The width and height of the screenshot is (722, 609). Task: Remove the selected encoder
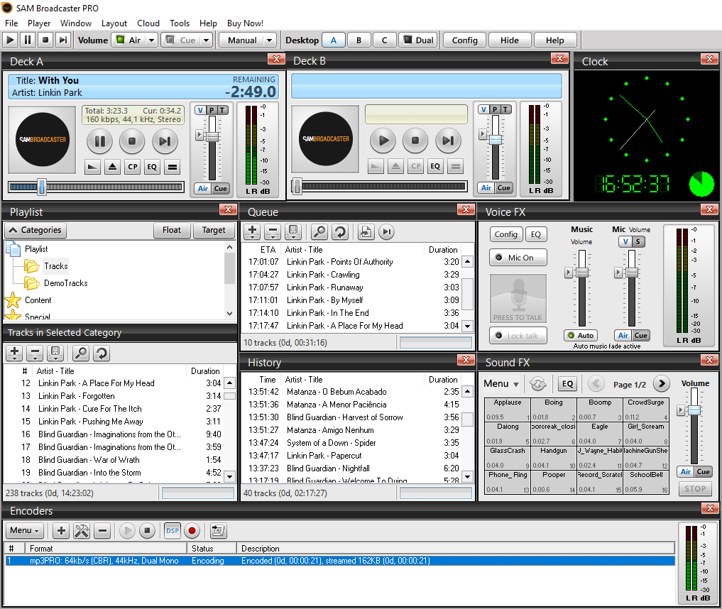coord(102,531)
